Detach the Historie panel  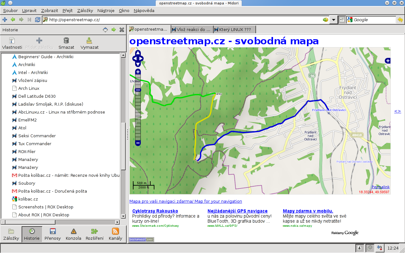105,30
